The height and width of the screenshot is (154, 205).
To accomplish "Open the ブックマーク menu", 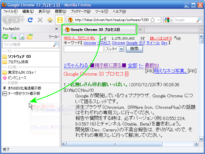I will (x=81, y=11).
